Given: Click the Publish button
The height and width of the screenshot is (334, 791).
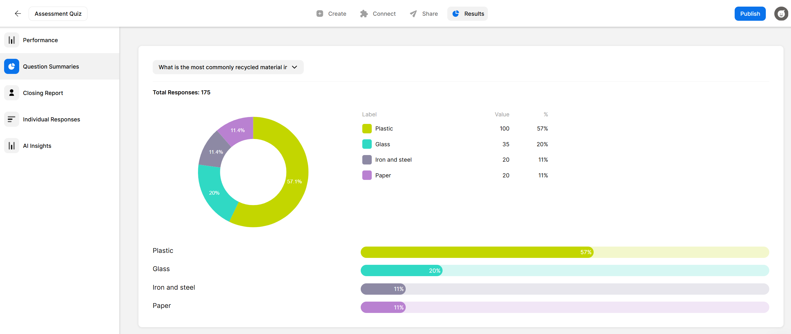Looking at the screenshot, I should pyautogui.click(x=750, y=14).
